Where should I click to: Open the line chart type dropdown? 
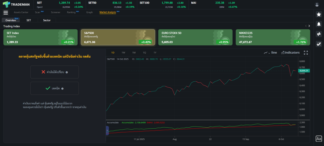click(271, 53)
